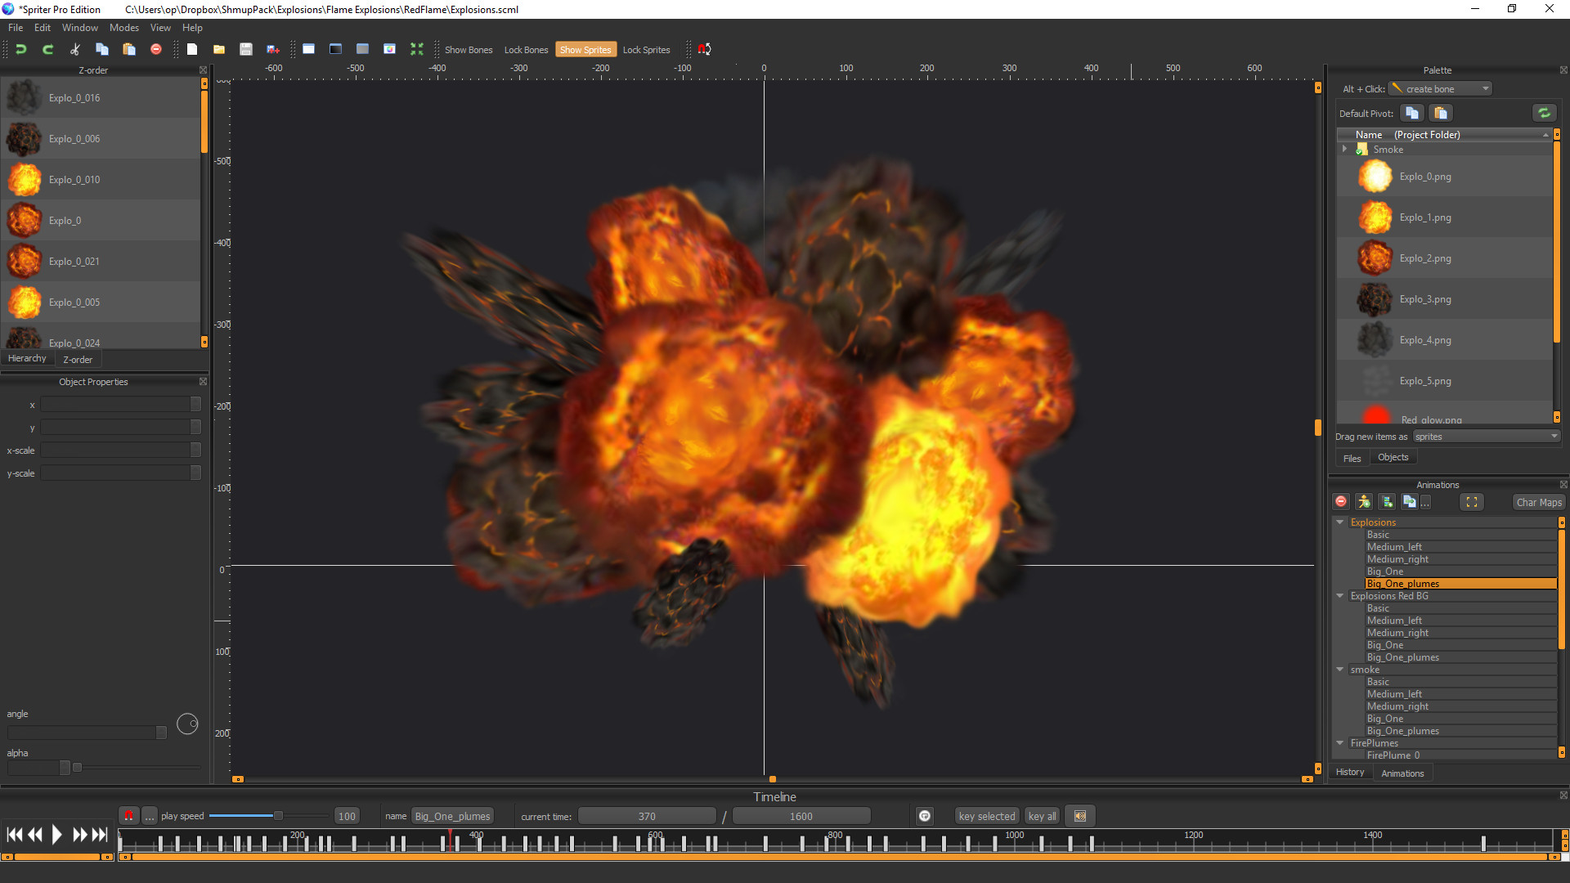Image resolution: width=1570 pixels, height=883 pixels.
Task: Expand the Smoke folder in the Palette
Action: click(1345, 149)
